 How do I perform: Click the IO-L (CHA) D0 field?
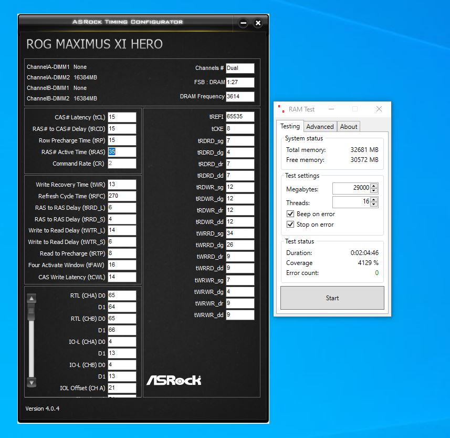[122, 341]
